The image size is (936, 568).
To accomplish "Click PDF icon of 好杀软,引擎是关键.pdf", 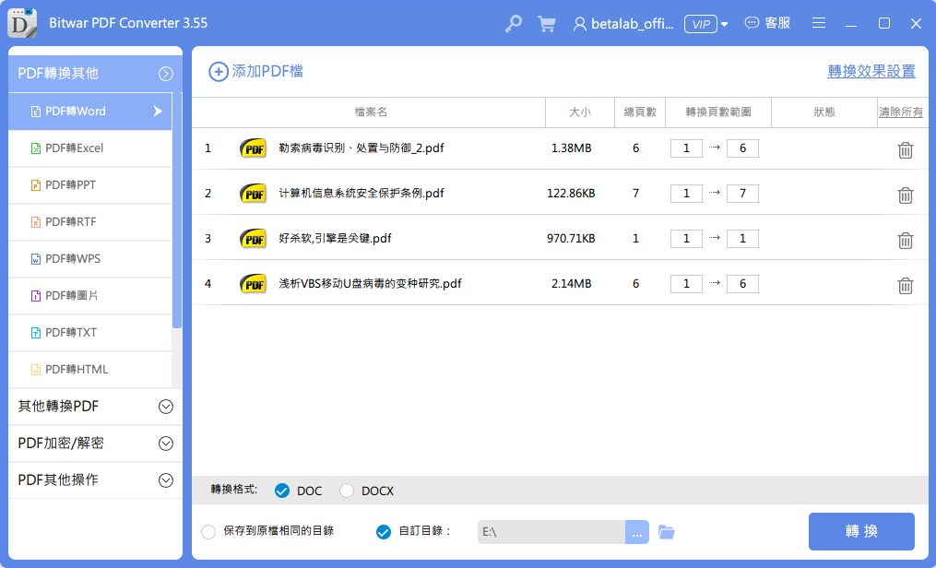I will coord(253,239).
